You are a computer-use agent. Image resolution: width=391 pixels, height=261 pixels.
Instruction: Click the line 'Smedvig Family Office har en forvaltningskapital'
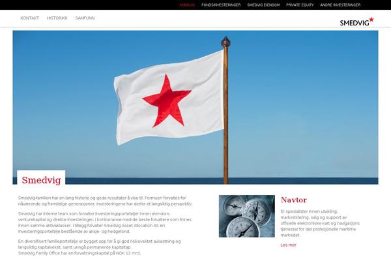(x=80, y=253)
